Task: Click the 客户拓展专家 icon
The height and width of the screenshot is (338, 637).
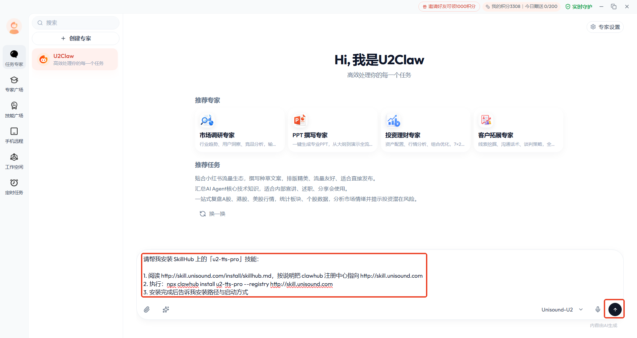Action: point(486,120)
